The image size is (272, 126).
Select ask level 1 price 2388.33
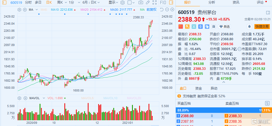235,116
